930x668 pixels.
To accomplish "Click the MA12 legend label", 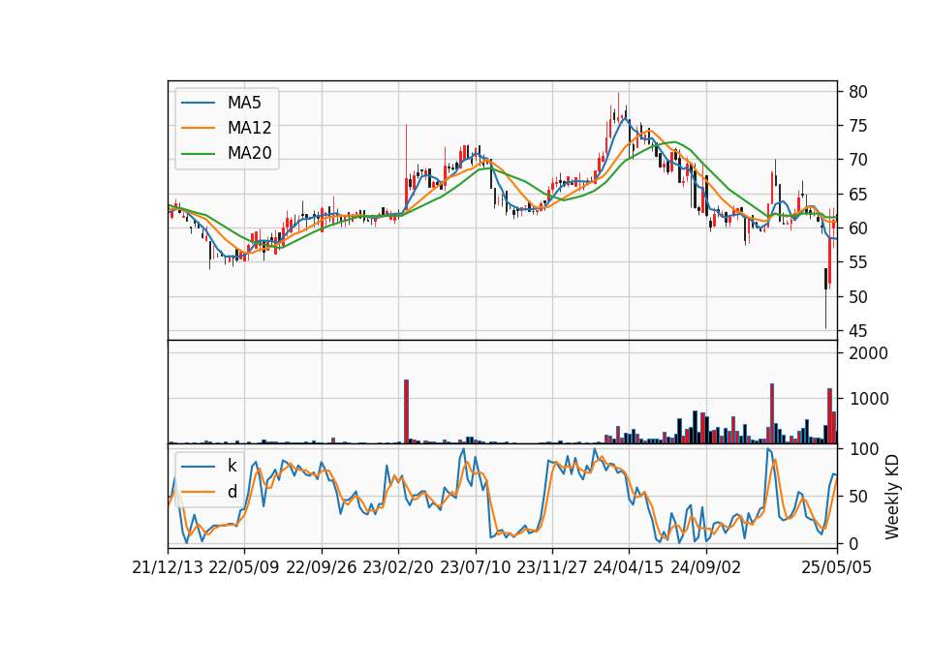I will tap(249, 128).
